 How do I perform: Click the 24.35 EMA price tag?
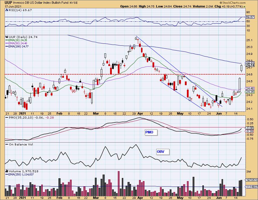250,92
